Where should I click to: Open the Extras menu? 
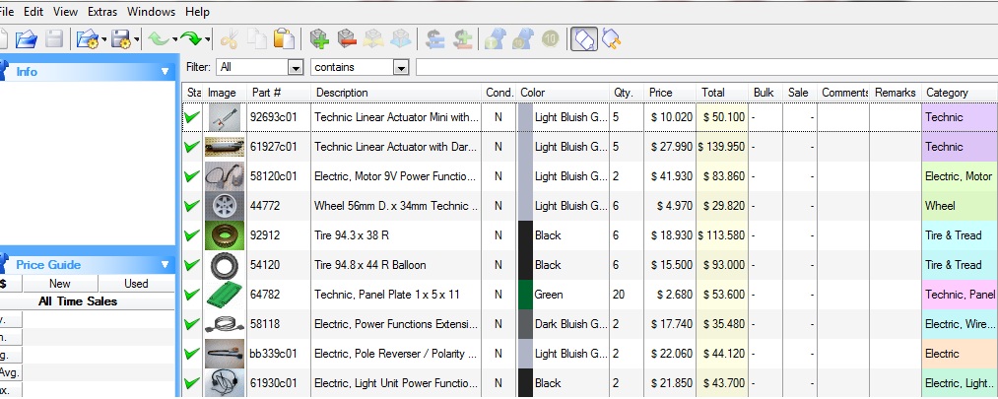coord(102,12)
